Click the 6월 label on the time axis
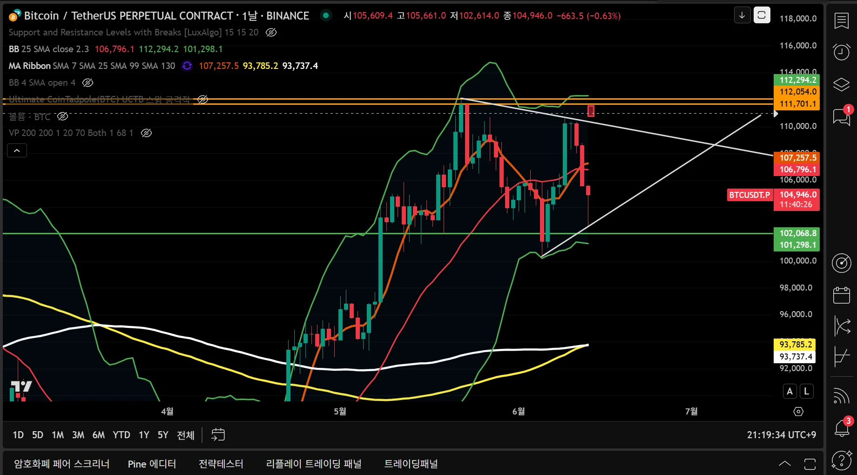Viewport: 857px width, 475px height. (x=519, y=411)
